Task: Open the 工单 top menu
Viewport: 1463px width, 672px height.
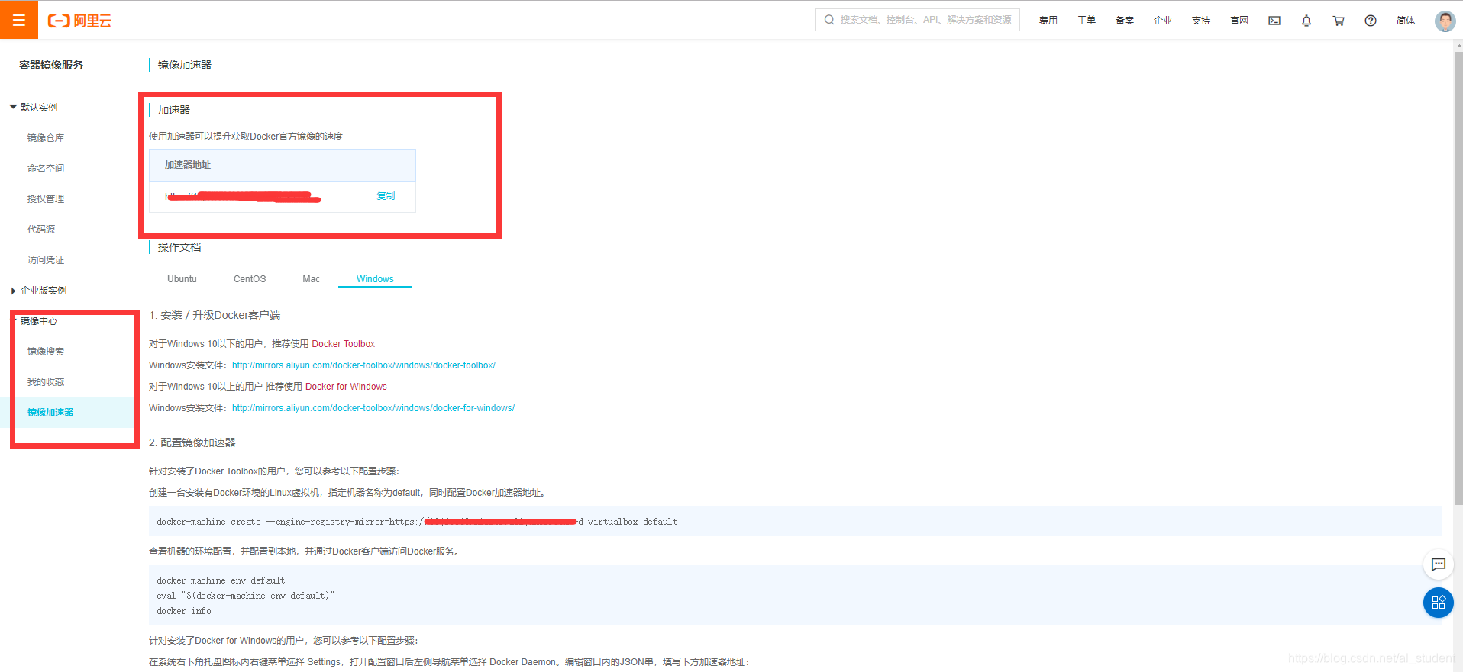Action: pos(1087,21)
